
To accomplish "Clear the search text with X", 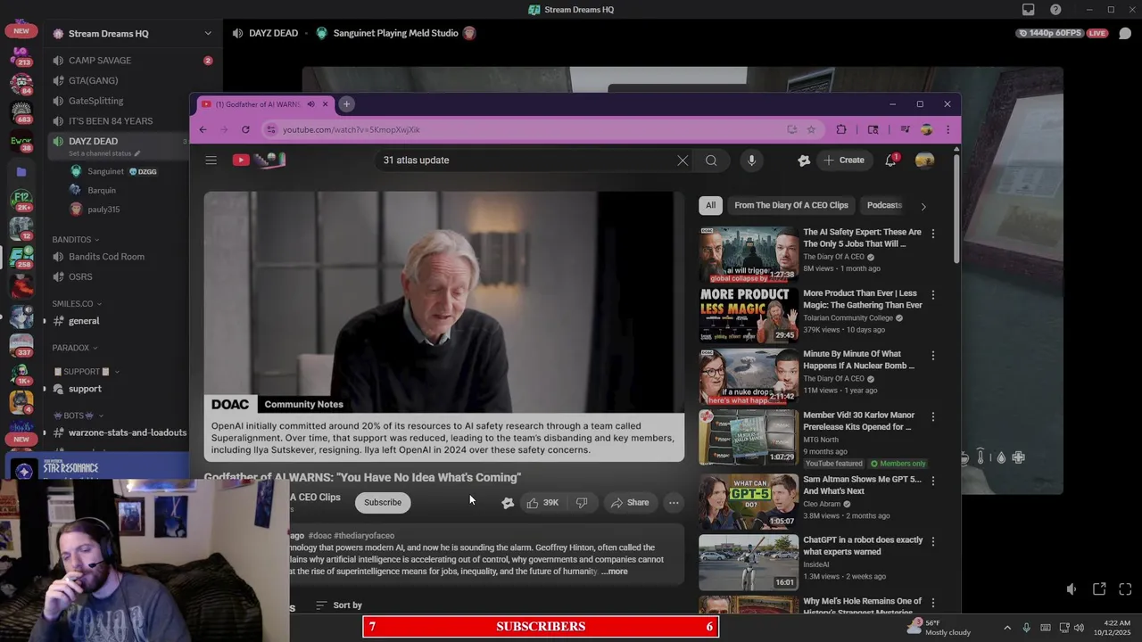I will 683,160.
